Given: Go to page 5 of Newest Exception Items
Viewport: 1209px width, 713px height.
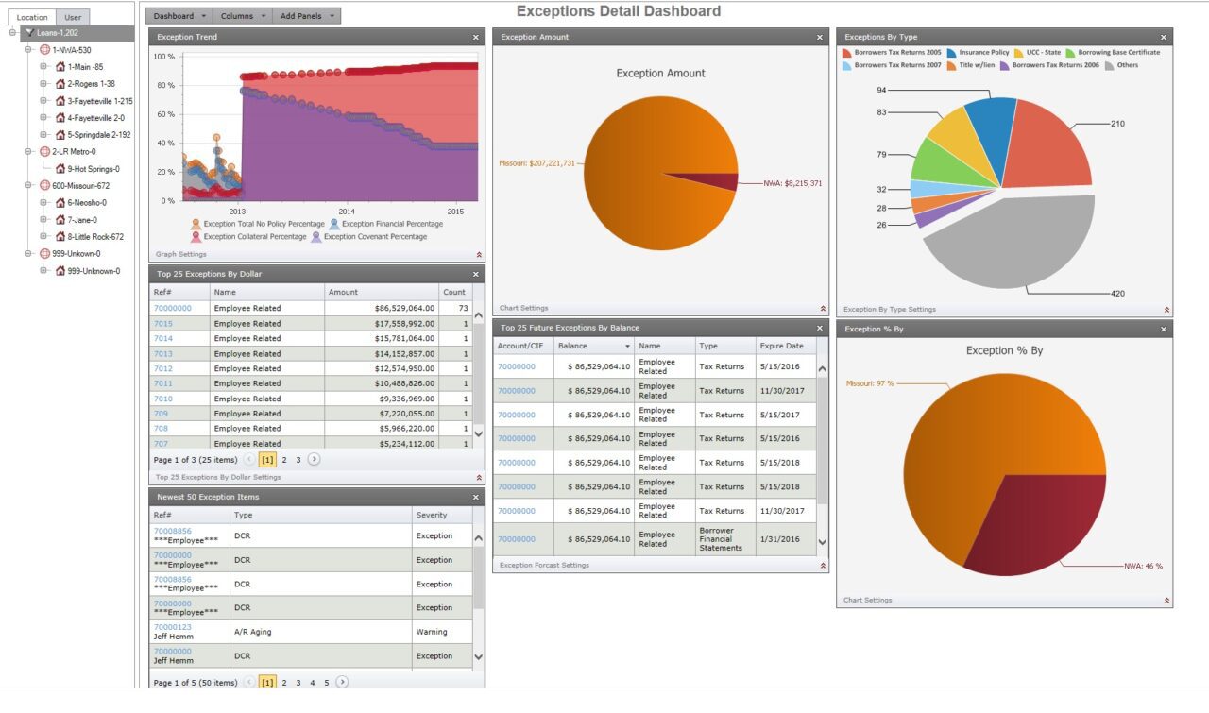Looking at the screenshot, I should tap(327, 683).
